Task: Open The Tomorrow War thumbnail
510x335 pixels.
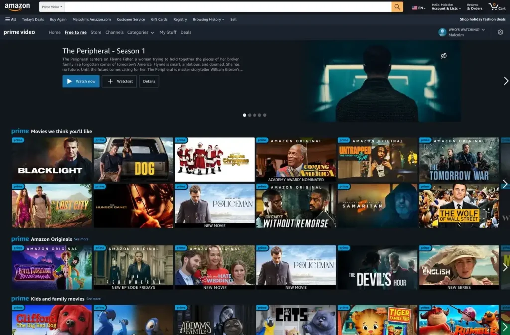Action: coord(459,160)
